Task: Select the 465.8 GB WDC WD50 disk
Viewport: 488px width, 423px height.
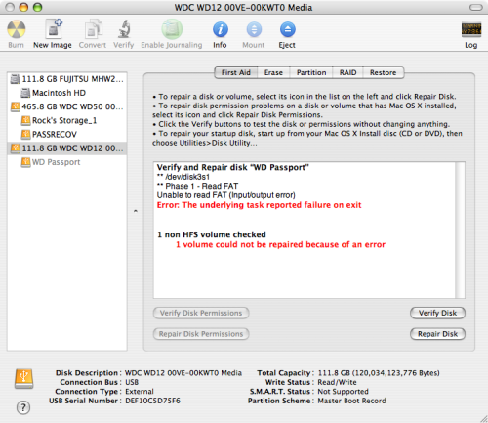Action: 67,106
